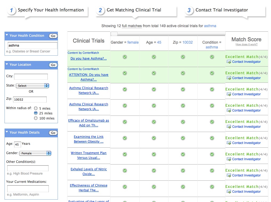Viewport: 271px width, 202px height.
Task: Click envelope icon in first Contact Investigator row
Action: pyautogui.click(x=229, y=62)
